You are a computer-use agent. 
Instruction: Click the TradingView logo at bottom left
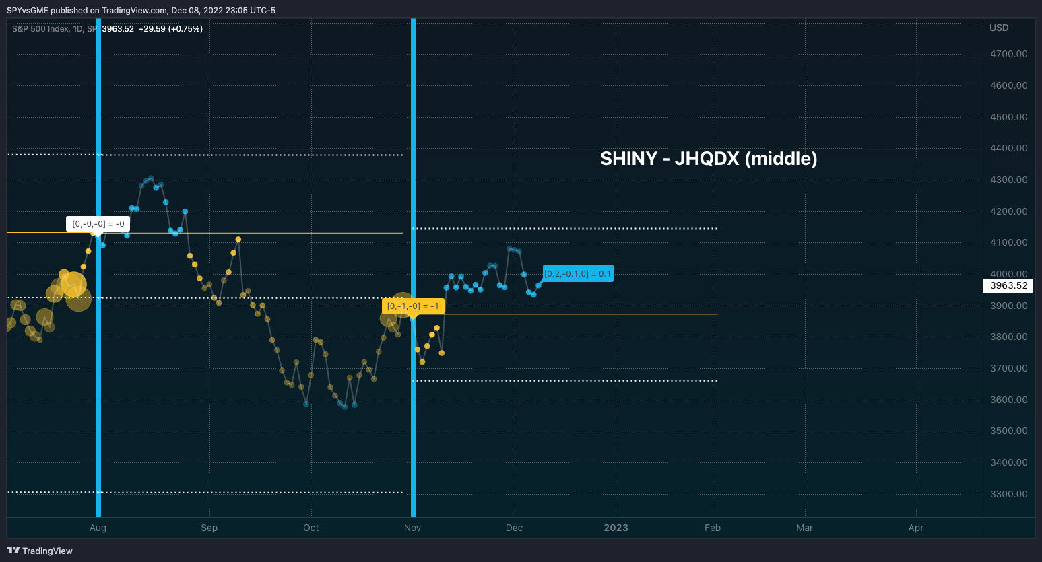coord(40,551)
